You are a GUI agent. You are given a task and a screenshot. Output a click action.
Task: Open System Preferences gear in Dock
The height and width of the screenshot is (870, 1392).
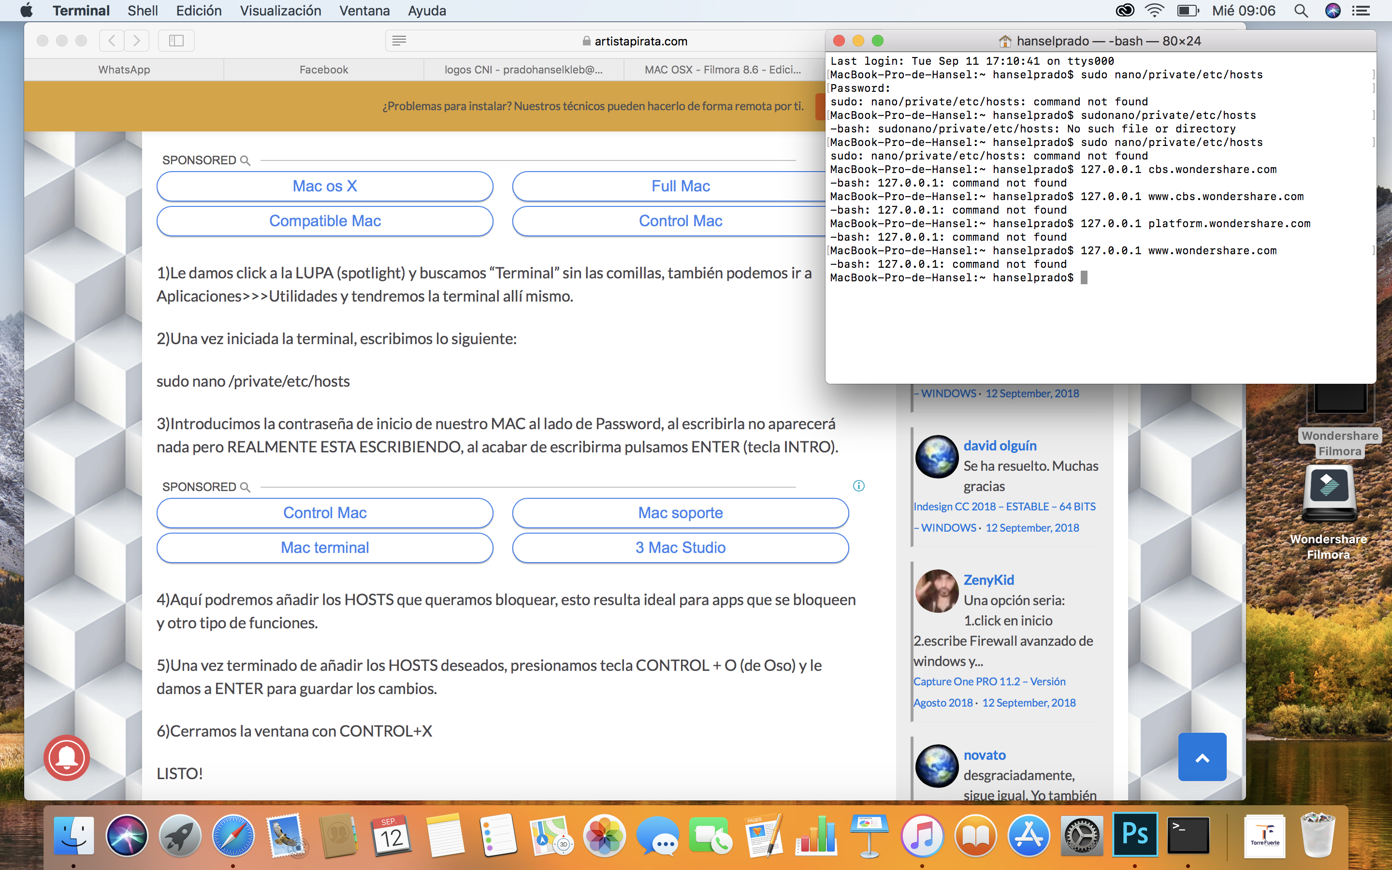point(1081,836)
